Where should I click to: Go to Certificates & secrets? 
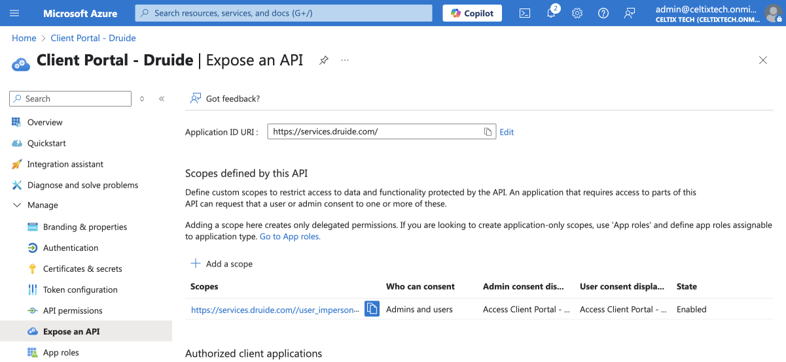(82, 269)
